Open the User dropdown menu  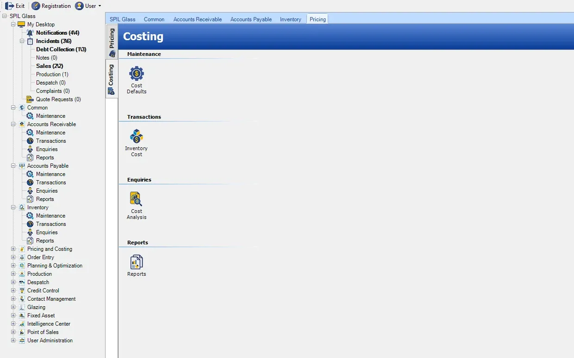coord(88,6)
